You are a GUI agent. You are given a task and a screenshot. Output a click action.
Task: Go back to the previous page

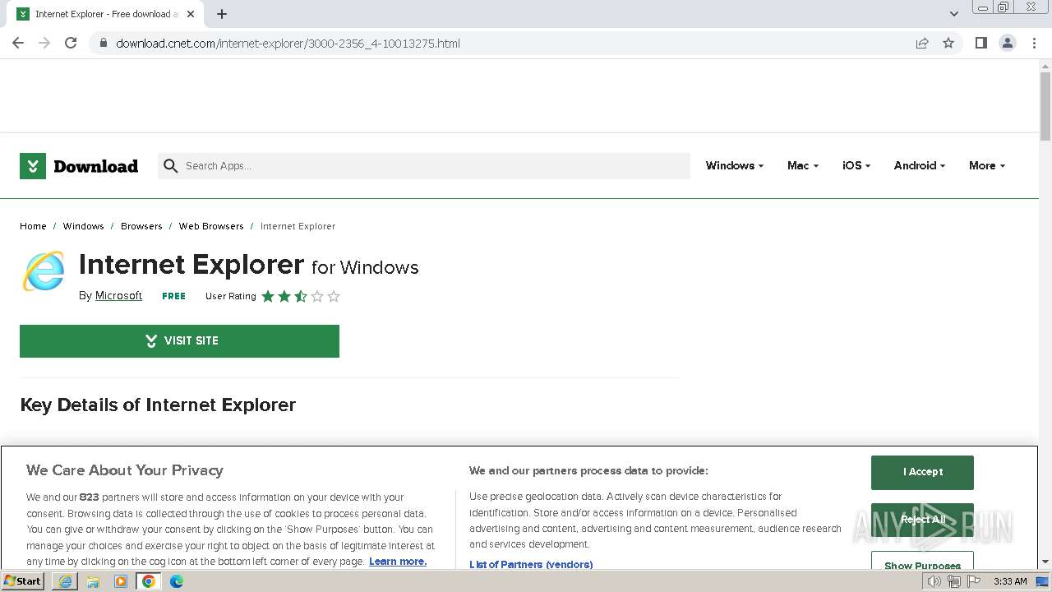tap(18, 43)
